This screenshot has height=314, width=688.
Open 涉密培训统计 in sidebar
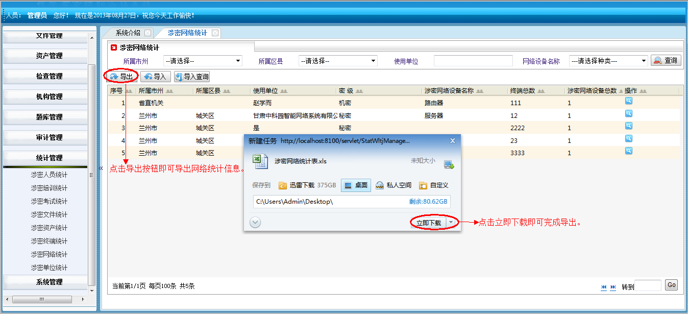pos(49,188)
